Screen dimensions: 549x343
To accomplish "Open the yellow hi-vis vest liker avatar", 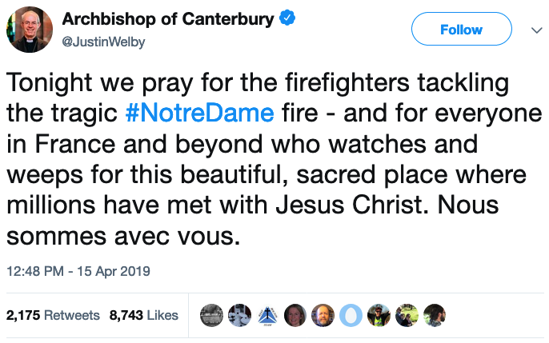I will (x=379, y=315).
